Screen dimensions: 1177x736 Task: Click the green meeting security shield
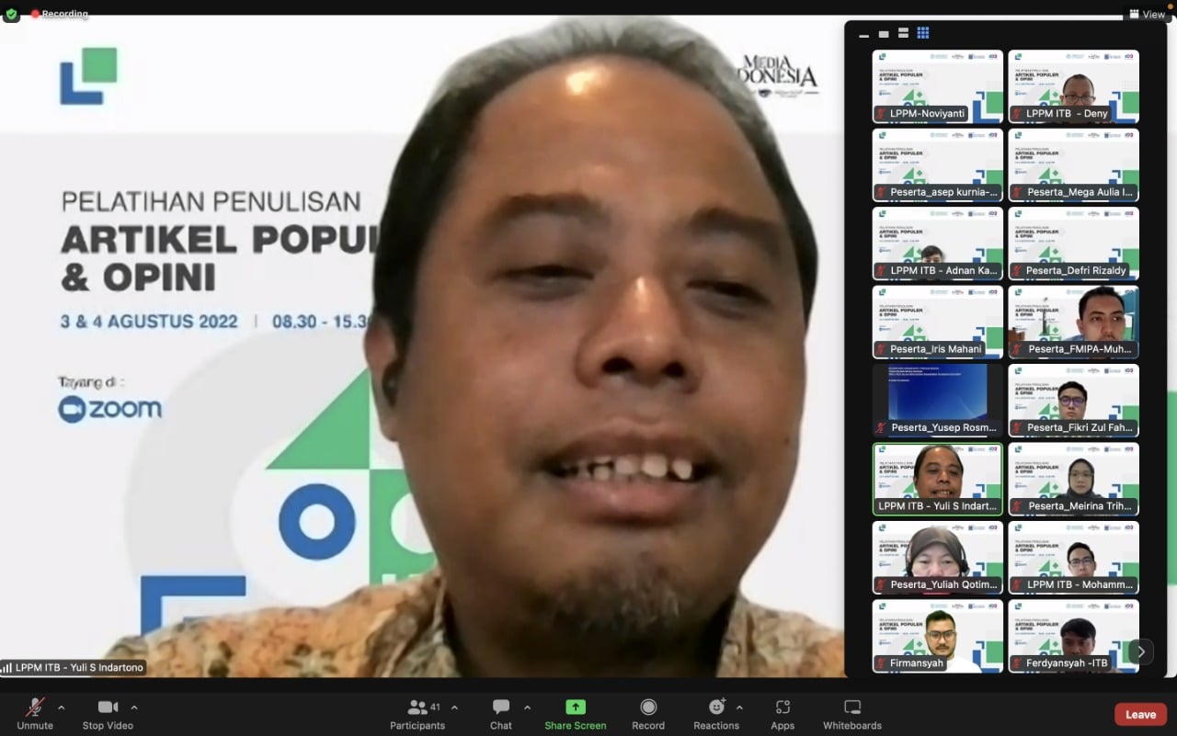tap(10, 15)
